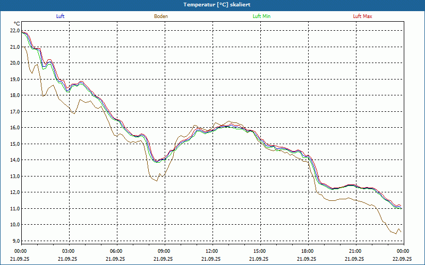Viewport: 425px width, 265px height.
Task: Click the °C unit label
Action: tap(16, 24)
